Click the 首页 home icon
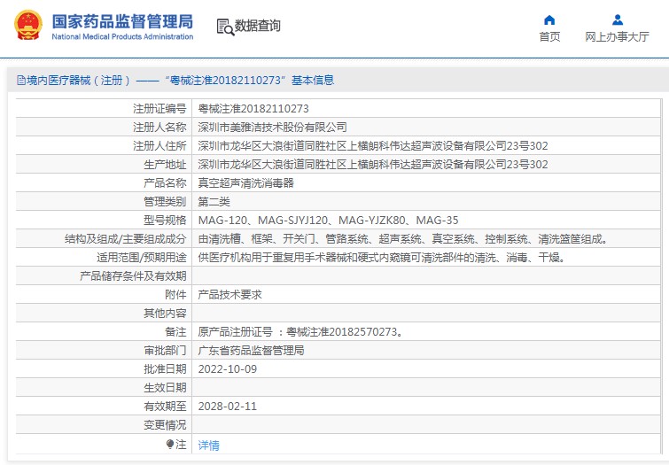This screenshot has width=669, height=465. click(x=549, y=20)
